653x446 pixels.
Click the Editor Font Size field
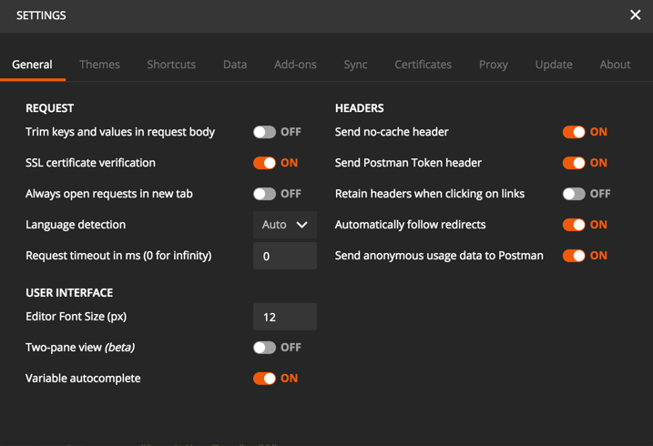point(285,317)
